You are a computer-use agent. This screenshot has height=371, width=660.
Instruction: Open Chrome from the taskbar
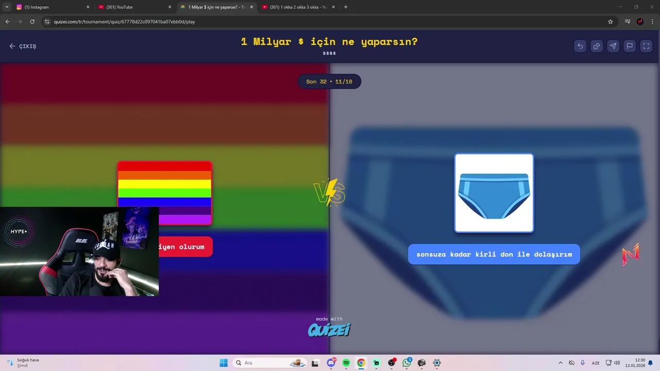(361, 363)
